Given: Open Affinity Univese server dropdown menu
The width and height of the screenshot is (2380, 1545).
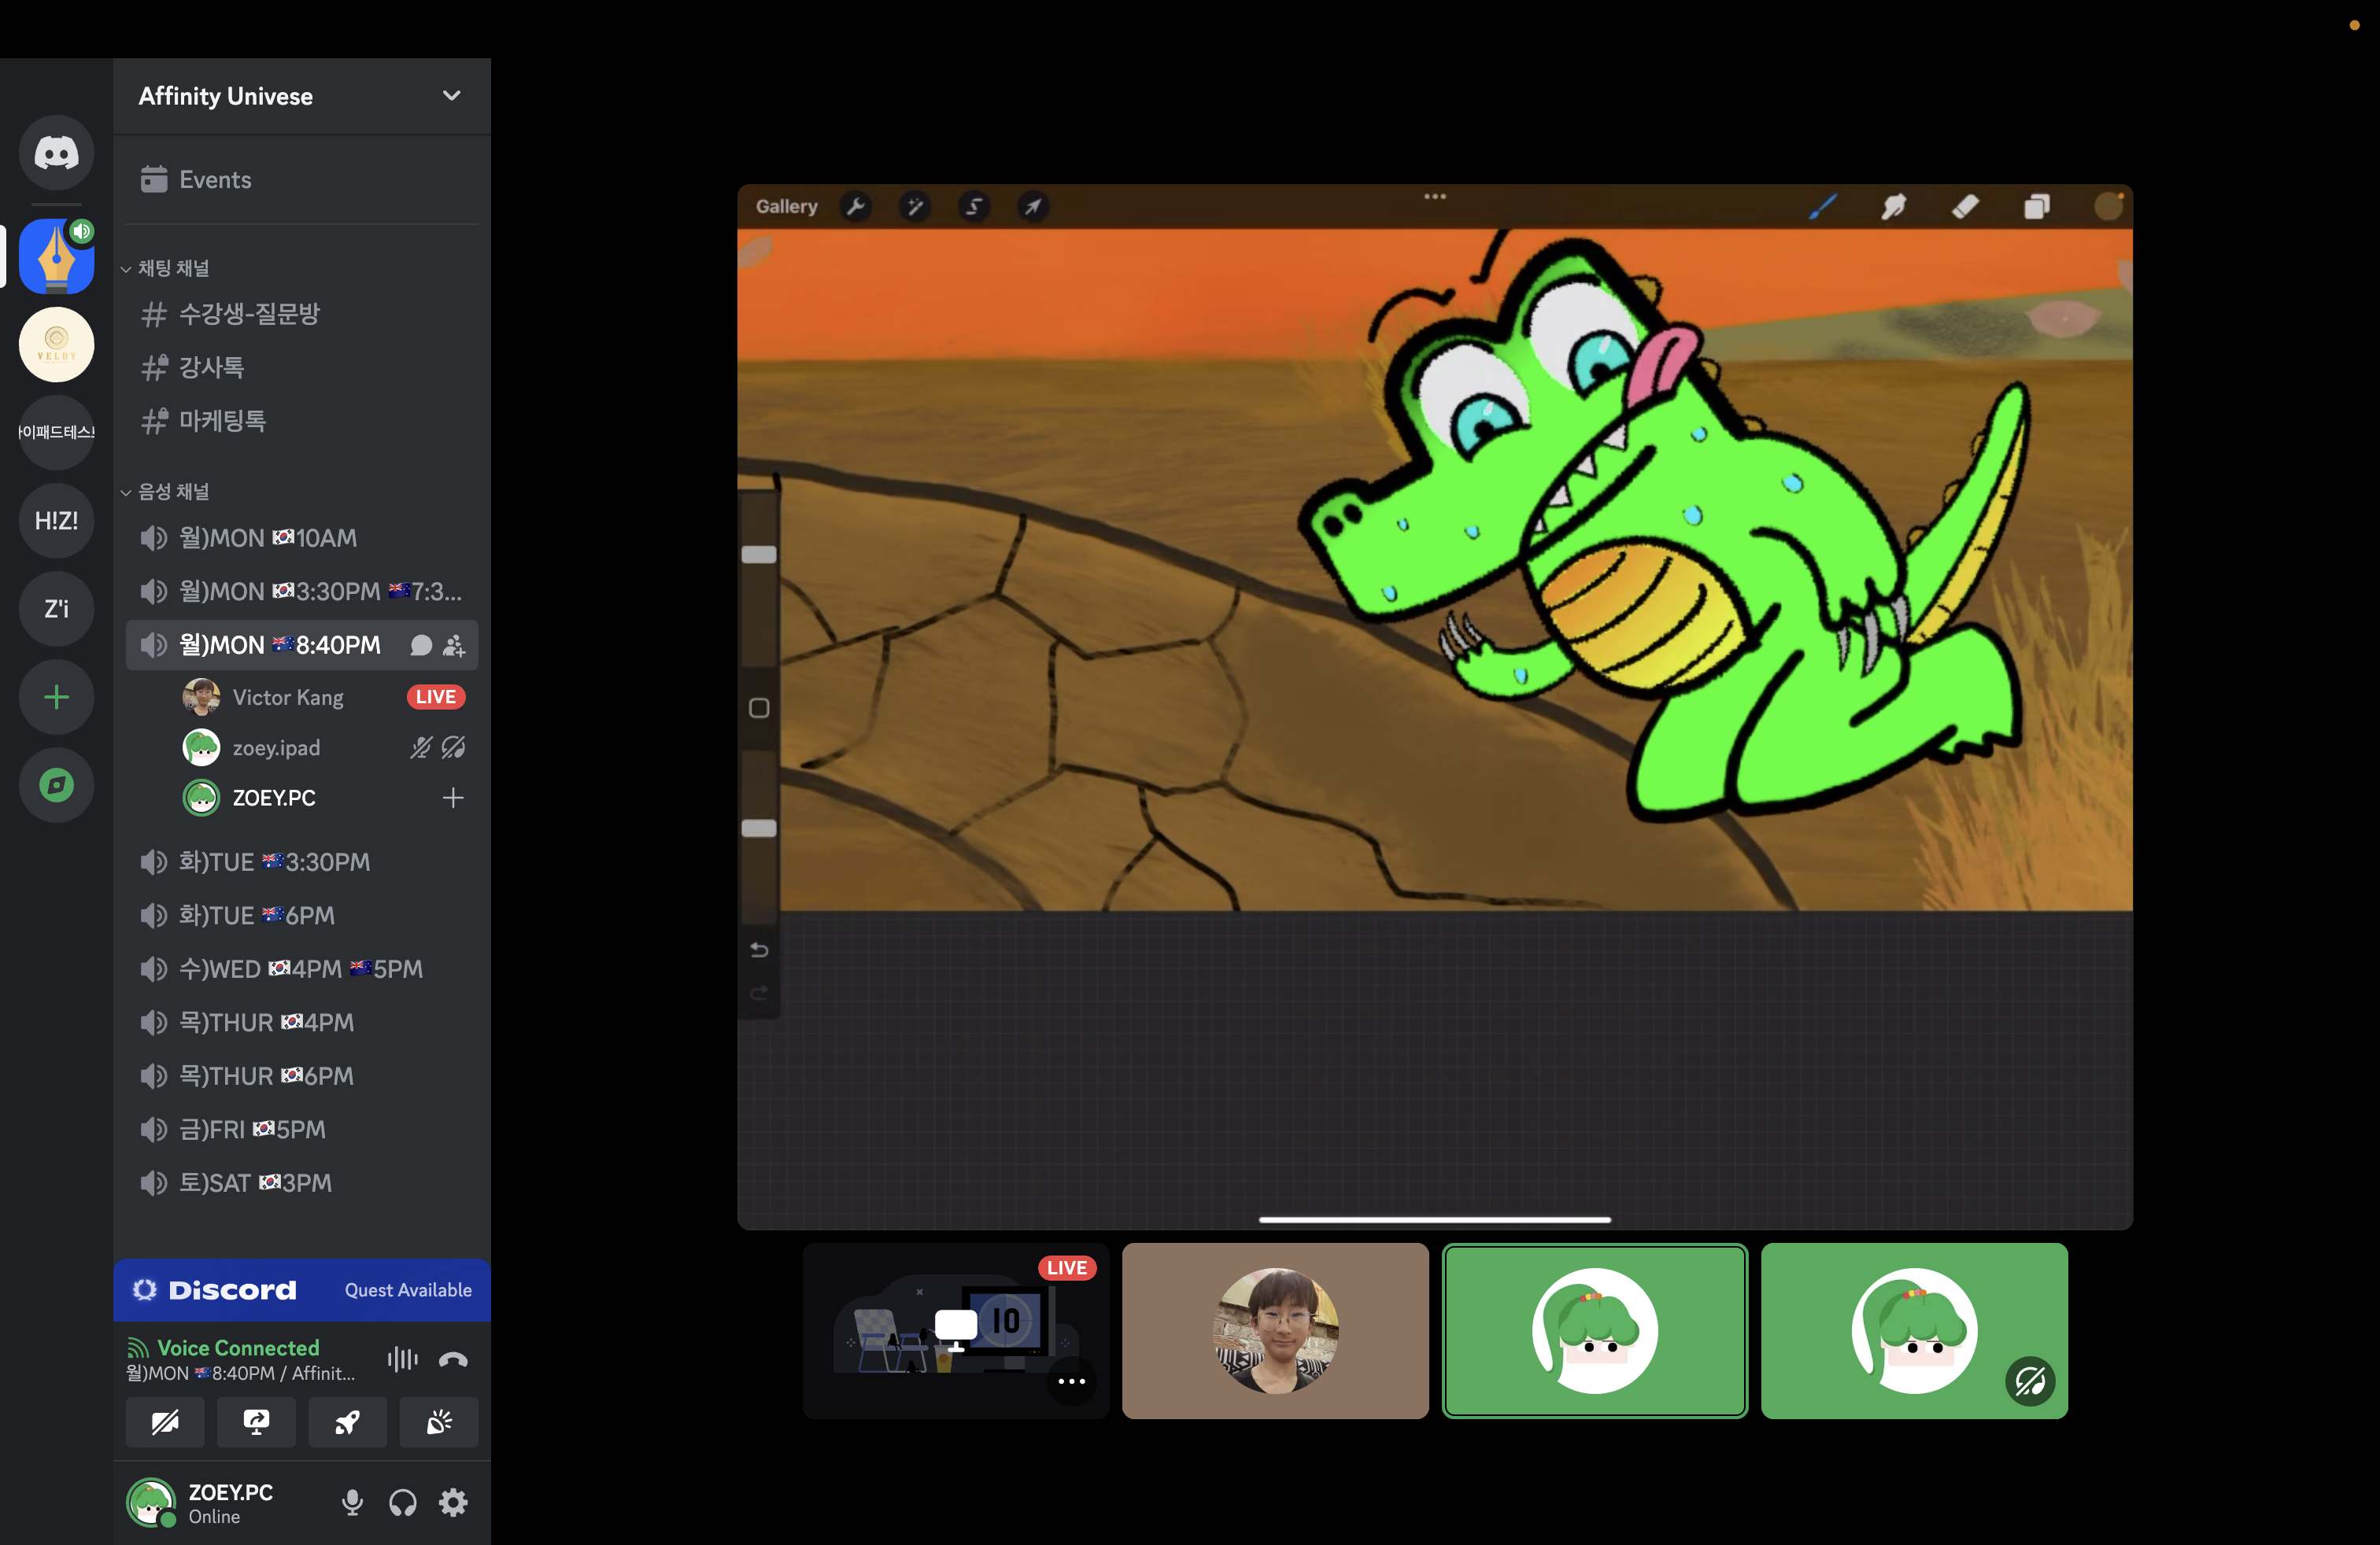Looking at the screenshot, I should pyautogui.click(x=451, y=96).
